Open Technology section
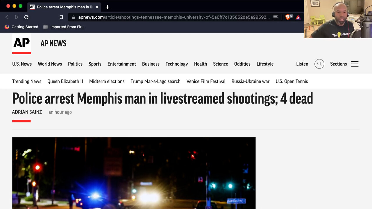 click(x=177, y=64)
